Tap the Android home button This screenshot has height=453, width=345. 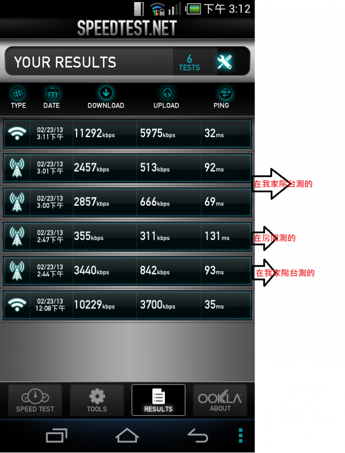coord(127,435)
